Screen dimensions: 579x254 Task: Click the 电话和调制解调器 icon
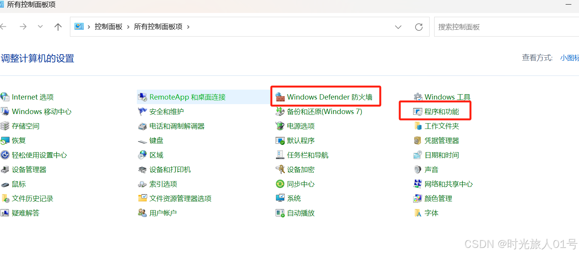[143, 126]
